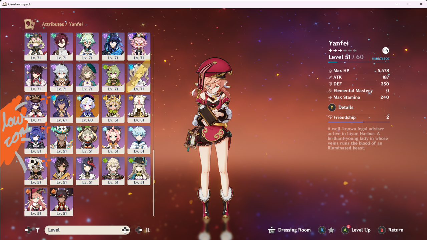Toggle the ascending/descending sort order icon
This screenshot has width=427, height=240.
click(148, 230)
